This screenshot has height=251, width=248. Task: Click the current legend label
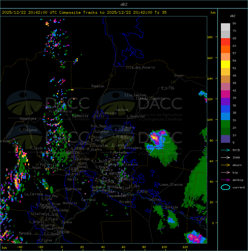239,188
